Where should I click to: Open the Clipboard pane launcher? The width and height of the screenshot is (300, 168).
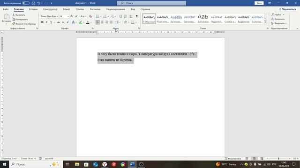point(37,28)
